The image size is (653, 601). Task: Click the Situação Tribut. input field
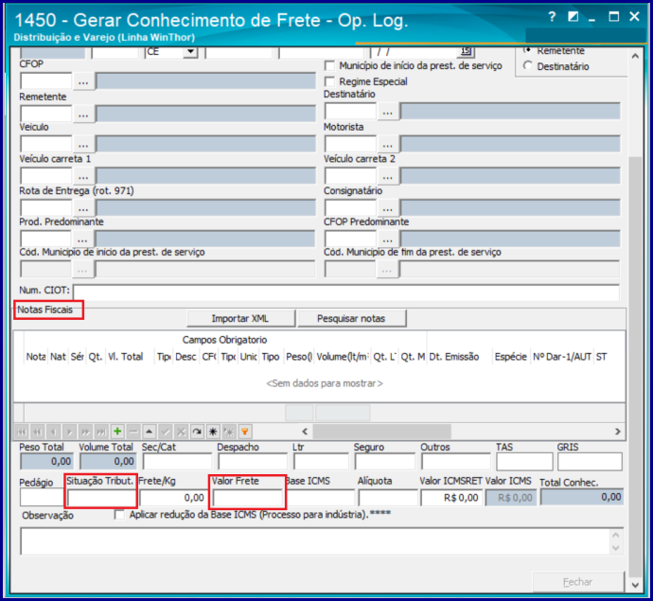pos(101,498)
